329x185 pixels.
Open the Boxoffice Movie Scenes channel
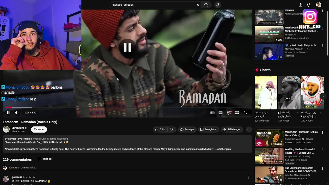pyautogui.click(x=296, y=175)
